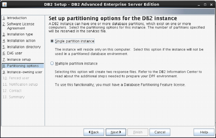Cancel the DB2 setup wizard

pyautogui.click(x=160, y=132)
